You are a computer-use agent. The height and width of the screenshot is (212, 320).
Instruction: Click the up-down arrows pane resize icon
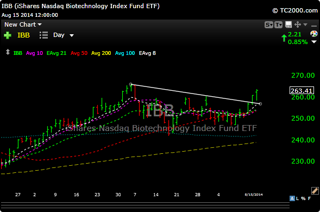click(x=8, y=52)
